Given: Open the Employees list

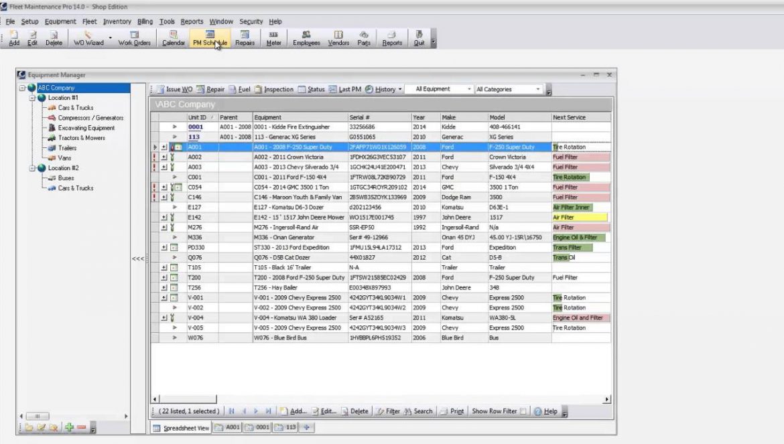Looking at the screenshot, I should point(306,38).
